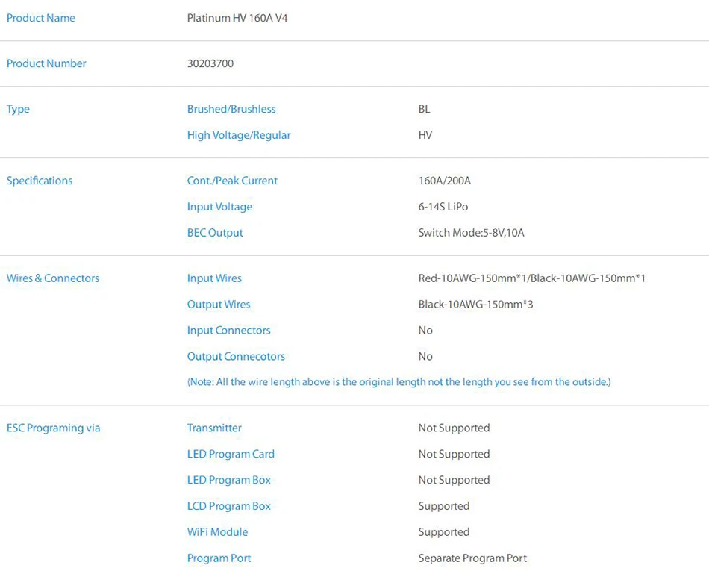The width and height of the screenshot is (709, 577).
Task: Click the 'Input Connectors' label
Action: coord(229,331)
